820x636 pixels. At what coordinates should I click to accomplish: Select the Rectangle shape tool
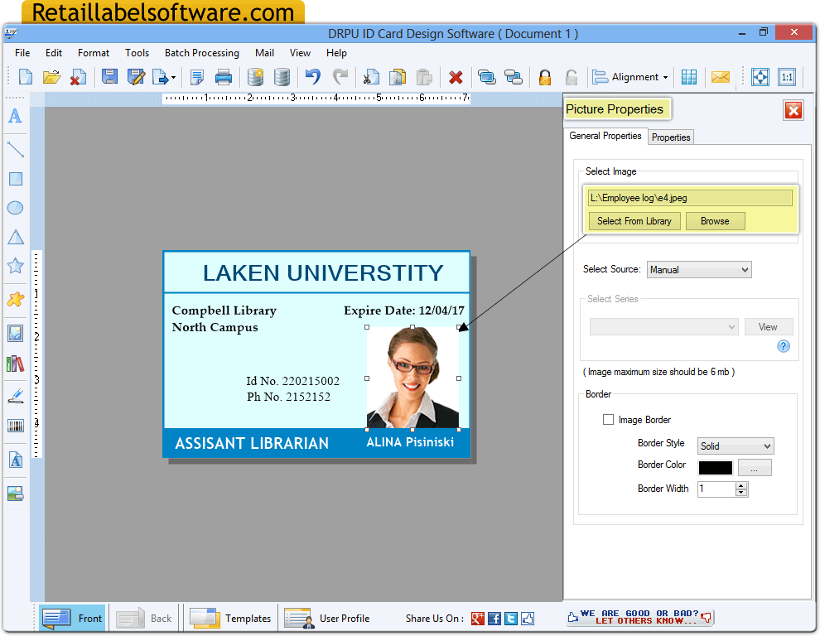click(x=16, y=179)
